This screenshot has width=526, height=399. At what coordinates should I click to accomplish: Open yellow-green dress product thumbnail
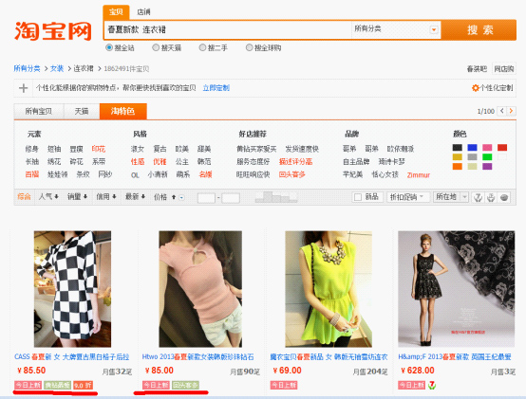pyautogui.click(x=329, y=289)
